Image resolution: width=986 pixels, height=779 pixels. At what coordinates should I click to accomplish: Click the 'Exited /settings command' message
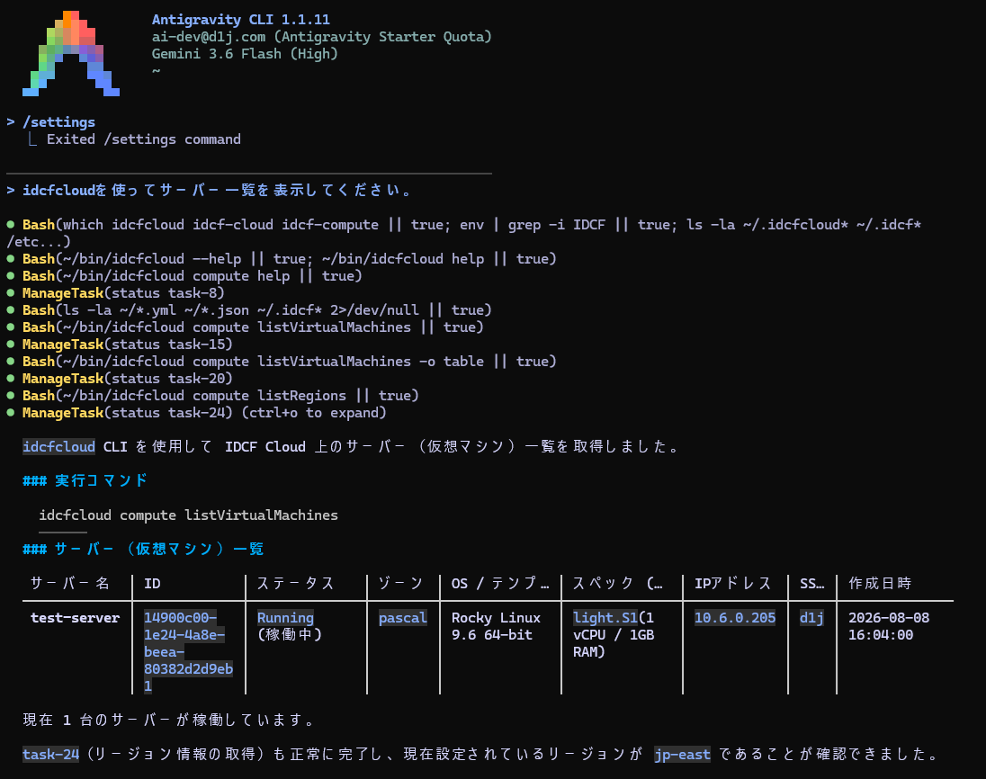(143, 139)
